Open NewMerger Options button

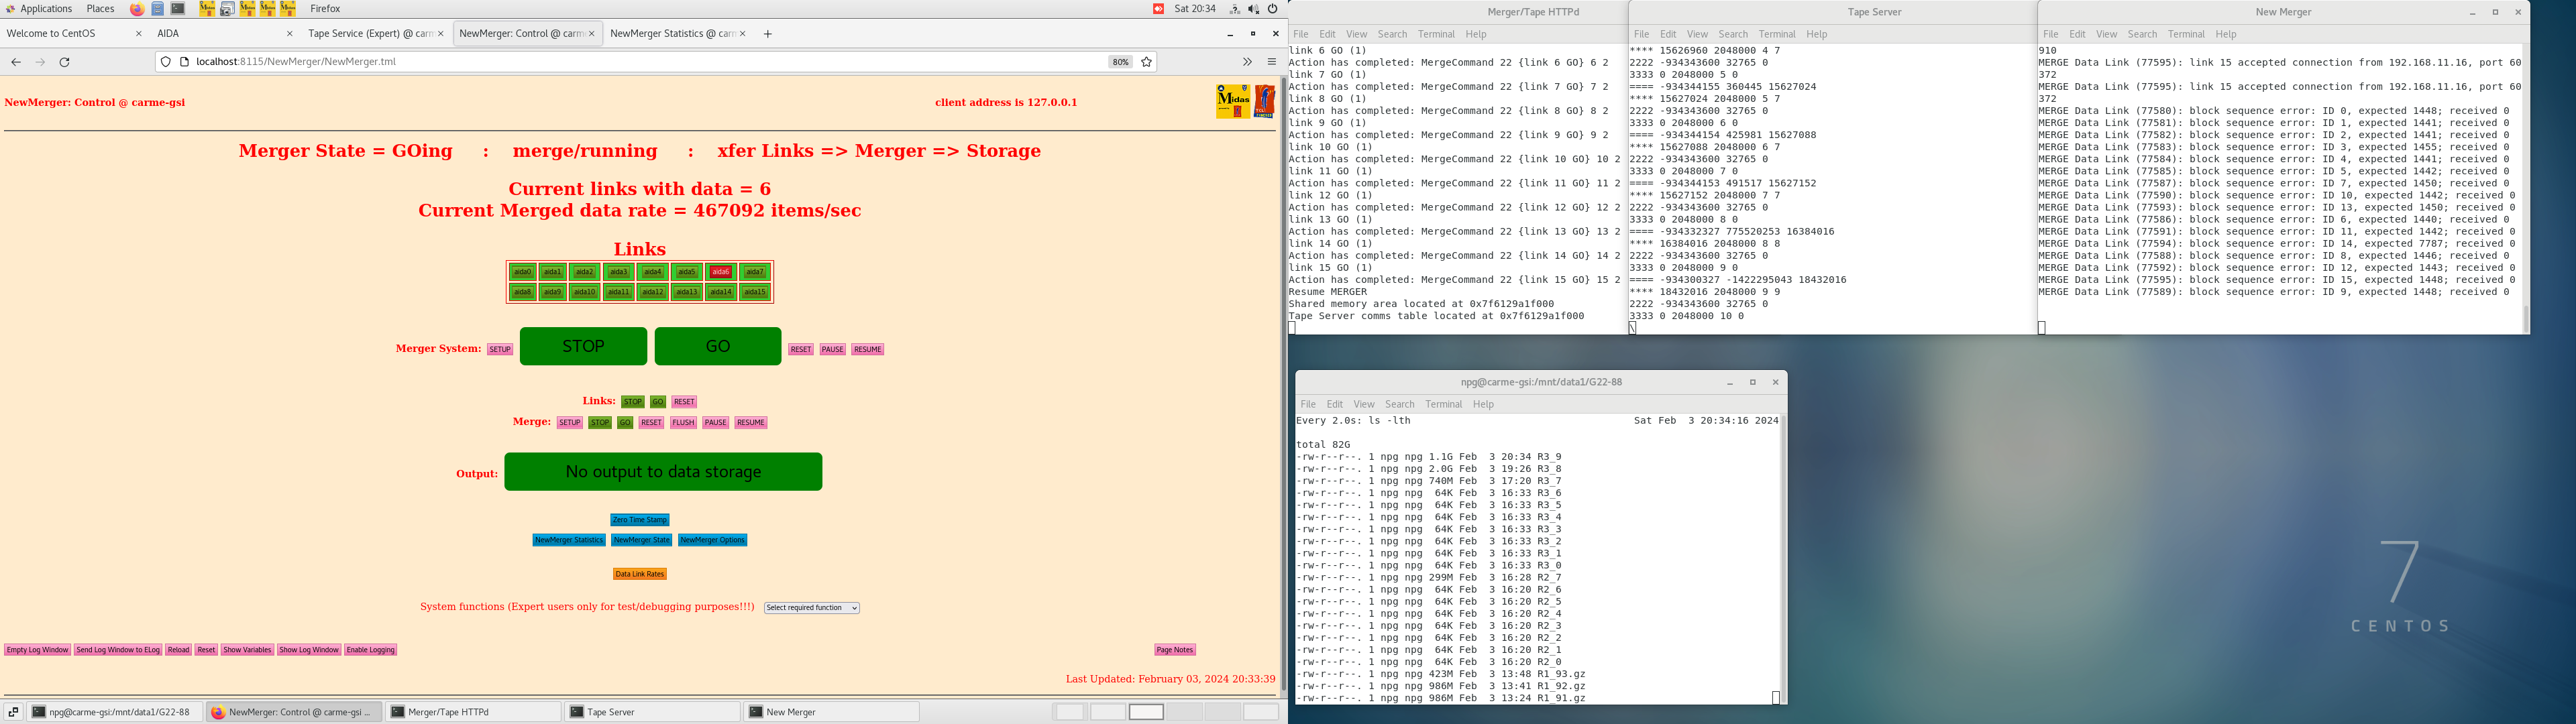click(x=712, y=540)
